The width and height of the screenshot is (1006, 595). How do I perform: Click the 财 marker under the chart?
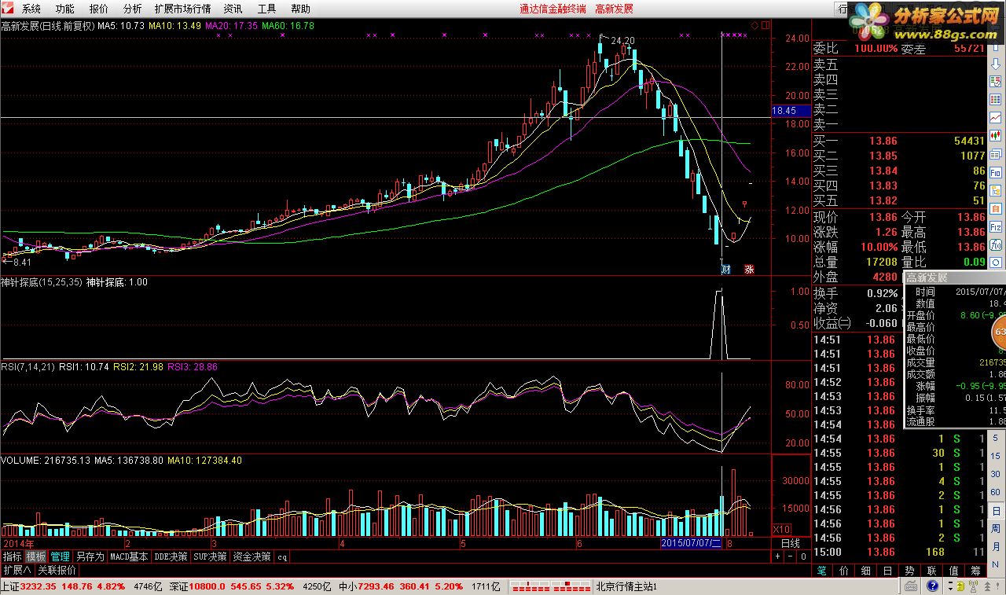click(x=725, y=269)
